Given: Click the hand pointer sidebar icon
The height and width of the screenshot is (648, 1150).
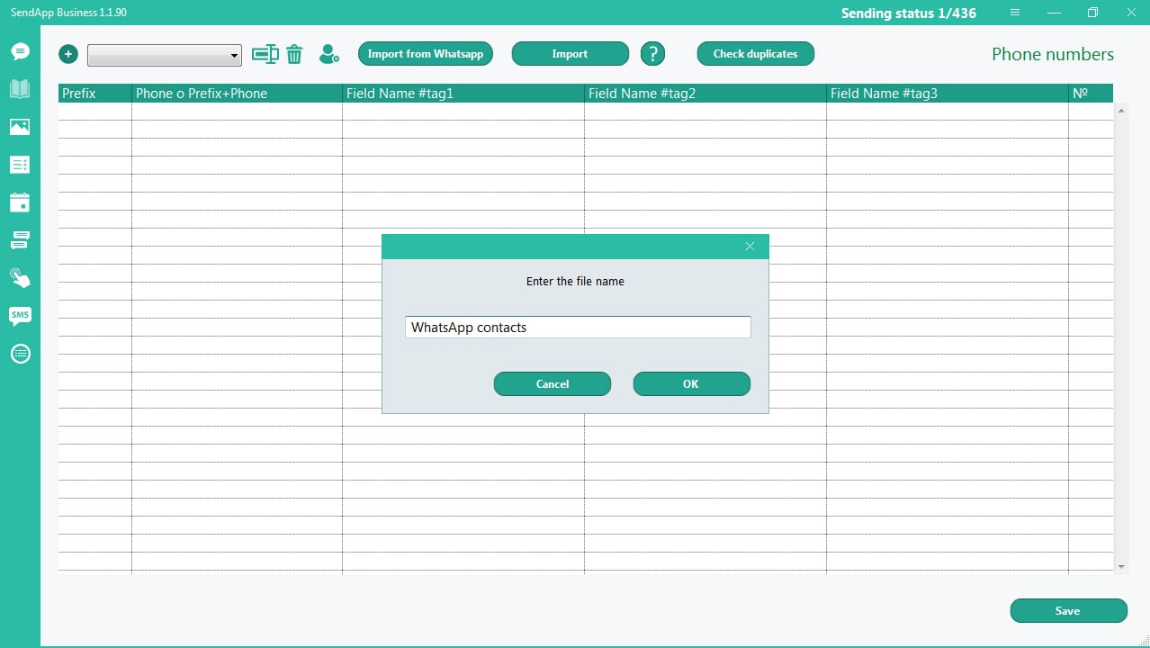Looking at the screenshot, I should (x=20, y=277).
